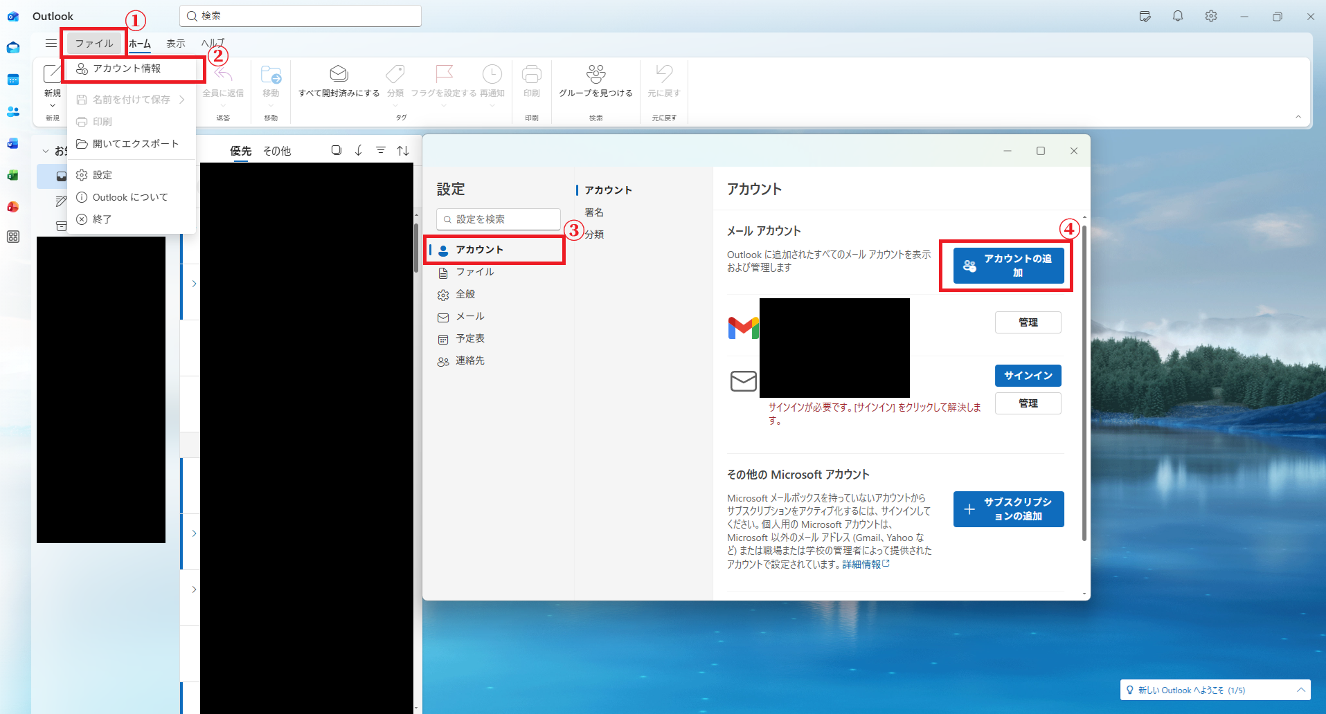Collapse the お気に入り section
1326x714 pixels.
tap(45, 150)
